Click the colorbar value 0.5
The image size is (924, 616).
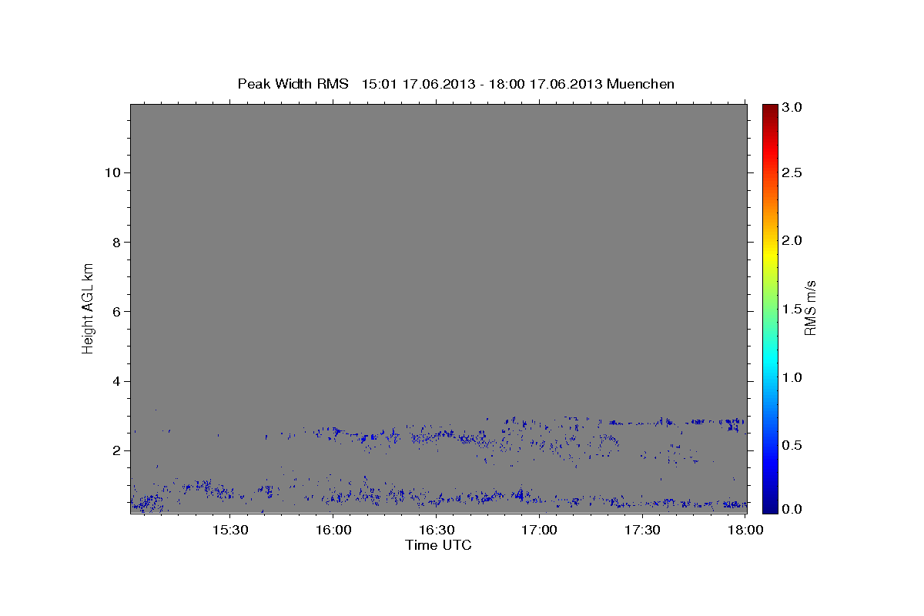pos(793,445)
